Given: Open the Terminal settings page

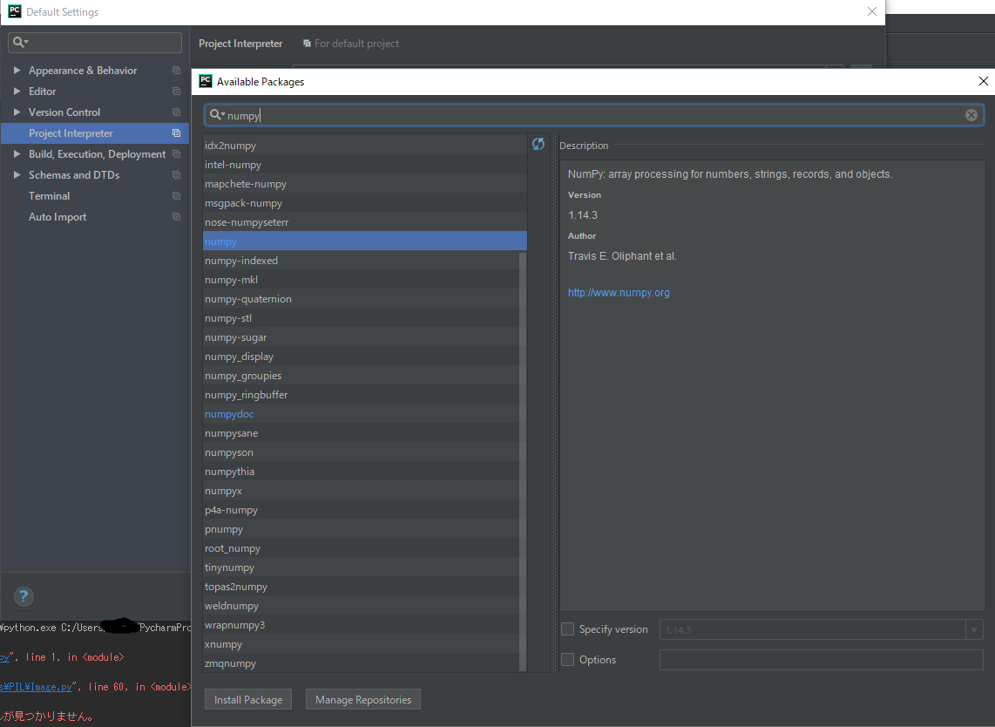Looking at the screenshot, I should coord(49,196).
